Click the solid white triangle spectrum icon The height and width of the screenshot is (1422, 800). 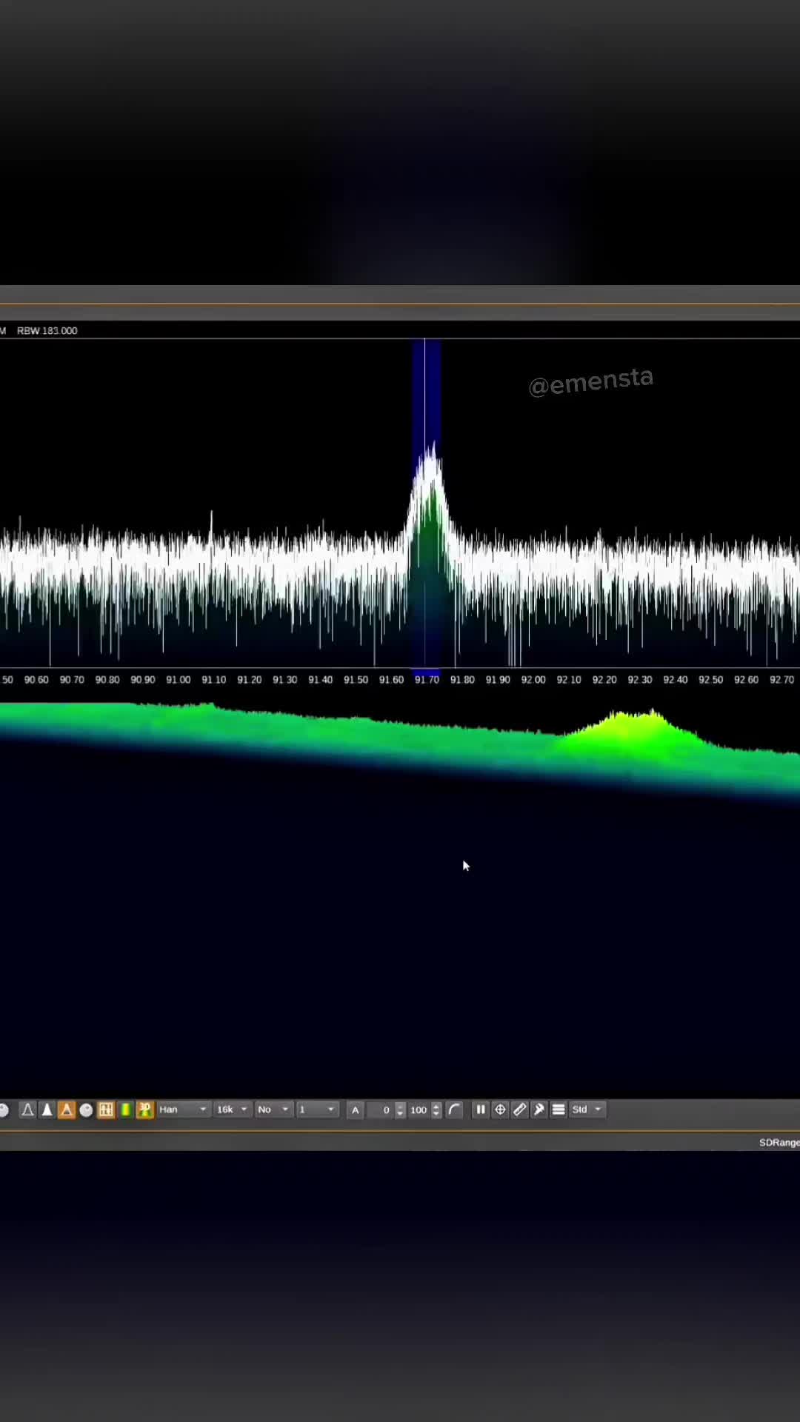[x=47, y=1109]
